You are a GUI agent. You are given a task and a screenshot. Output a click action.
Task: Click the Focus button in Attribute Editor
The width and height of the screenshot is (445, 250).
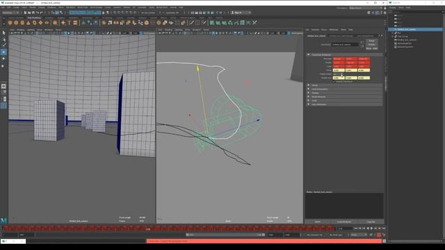[371, 41]
